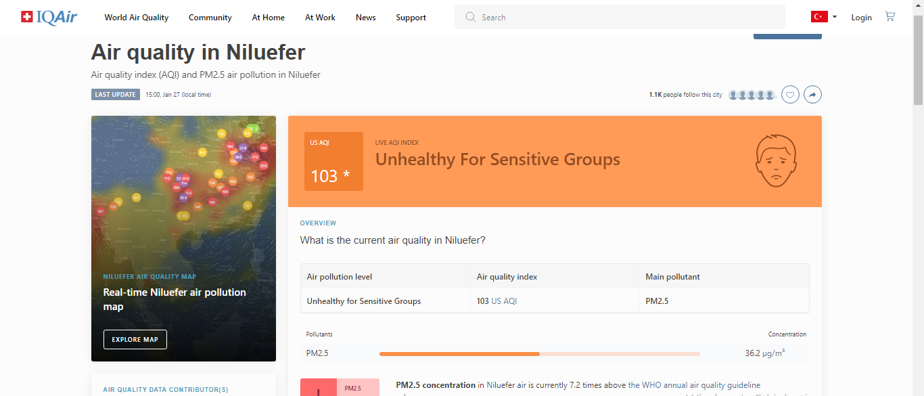Screen dimensions: 924x396
Task: Open World Air Quality menu
Action: click(137, 18)
